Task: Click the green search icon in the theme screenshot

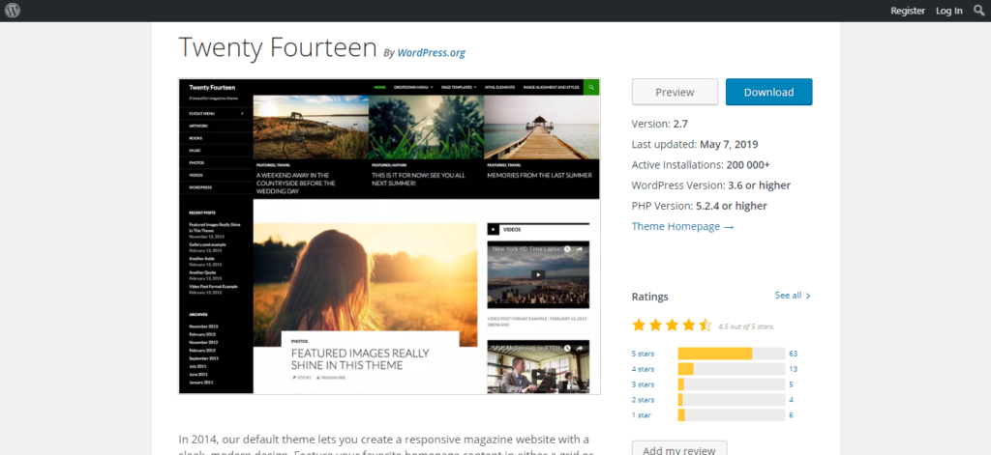Action: pos(591,87)
